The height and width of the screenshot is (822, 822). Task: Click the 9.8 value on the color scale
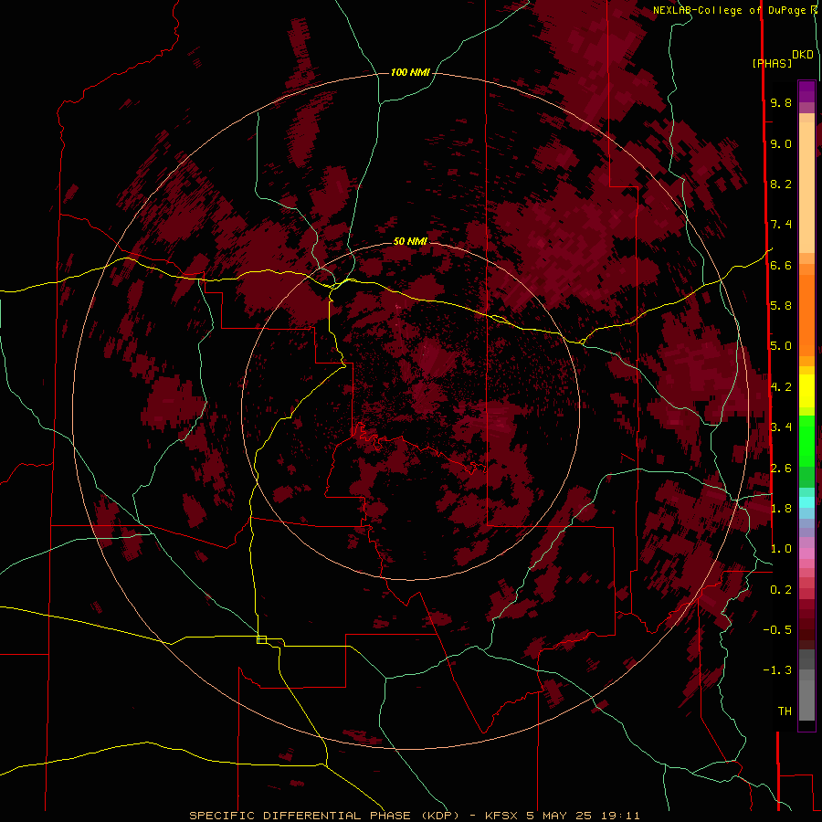[781, 103]
